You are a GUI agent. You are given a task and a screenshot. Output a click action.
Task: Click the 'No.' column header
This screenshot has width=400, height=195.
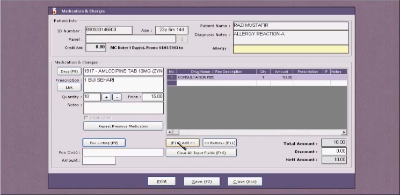(x=172, y=72)
